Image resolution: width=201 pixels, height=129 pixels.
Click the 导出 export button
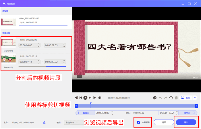pos(186,122)
